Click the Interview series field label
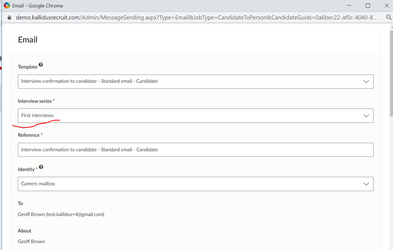The height and width of the screenshot is (250, 393). [x=35, y=101]
